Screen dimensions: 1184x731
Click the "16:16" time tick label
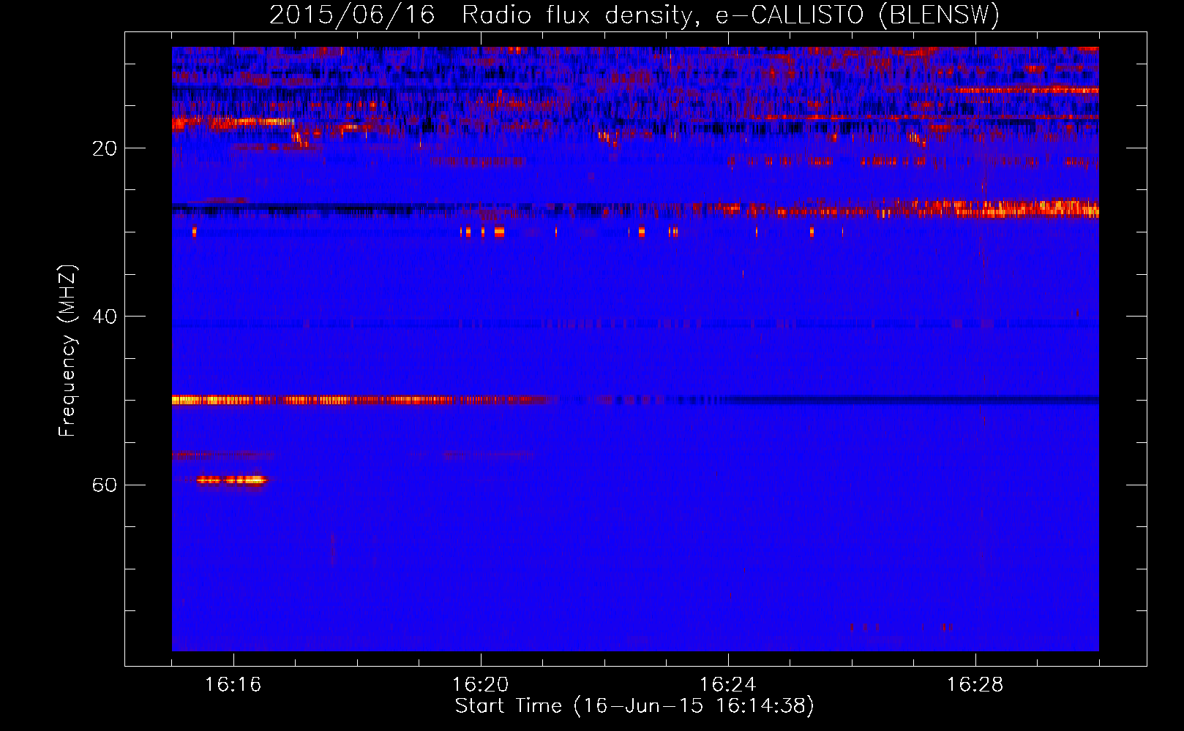tap(233, 684)
